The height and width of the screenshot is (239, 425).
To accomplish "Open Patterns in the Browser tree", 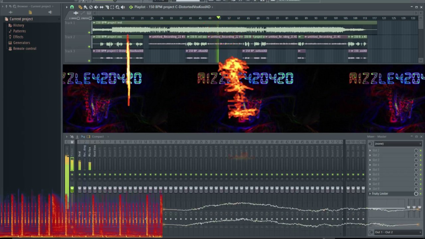I will coord(19,31).
